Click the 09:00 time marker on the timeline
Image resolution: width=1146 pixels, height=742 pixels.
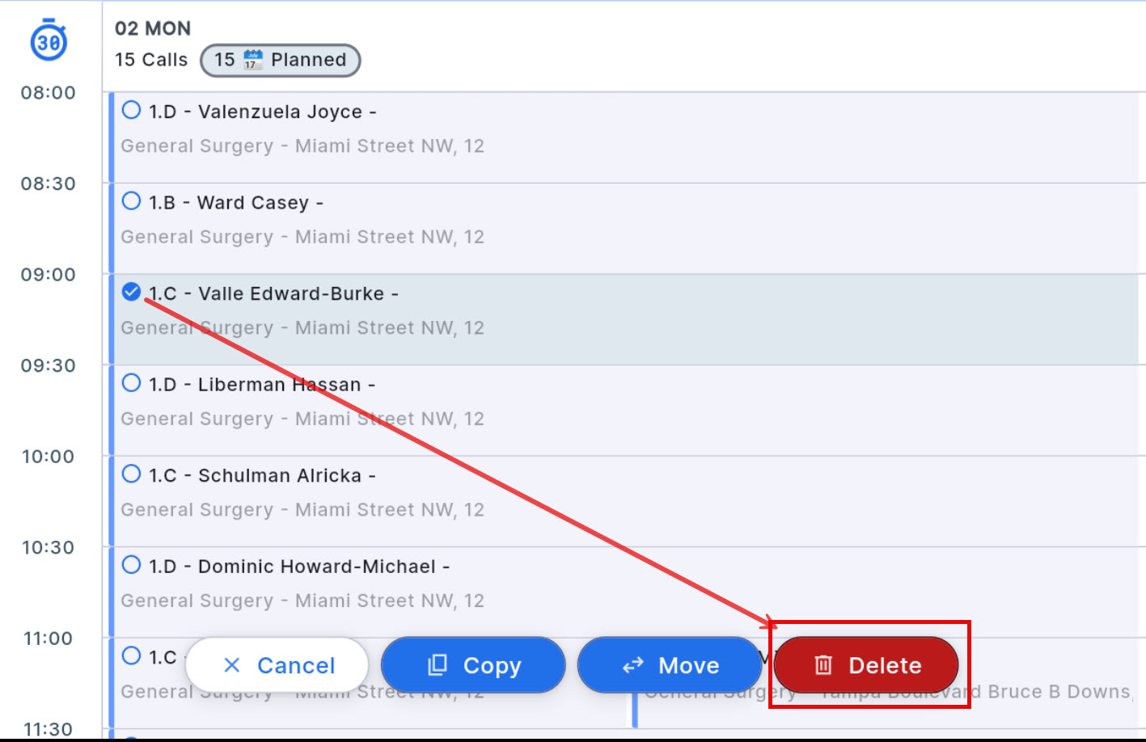point(46,274)
